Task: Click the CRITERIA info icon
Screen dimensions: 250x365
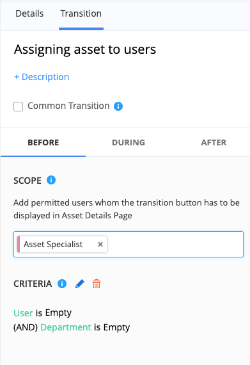Action: point(62,284)
